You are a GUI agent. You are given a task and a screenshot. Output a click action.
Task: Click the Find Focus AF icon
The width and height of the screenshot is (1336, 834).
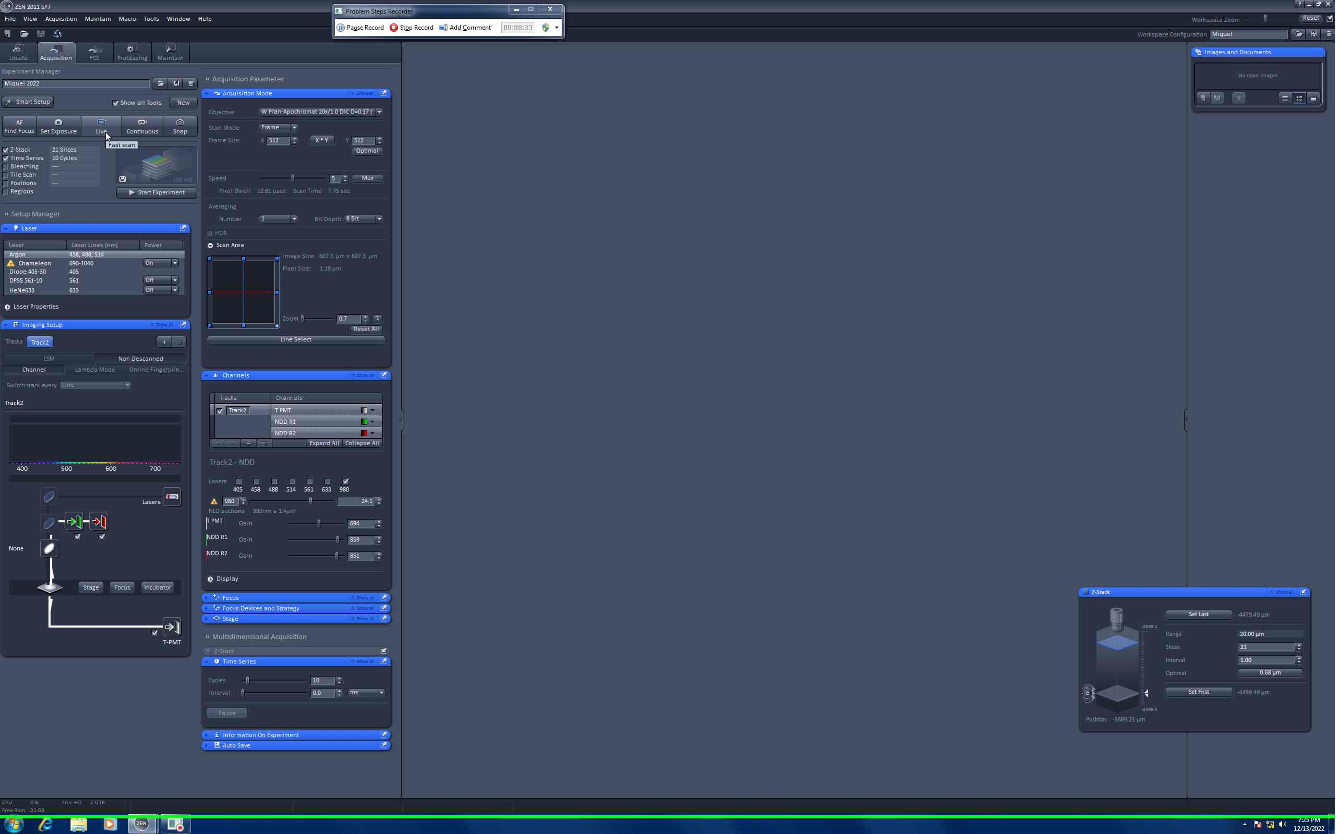19,122
